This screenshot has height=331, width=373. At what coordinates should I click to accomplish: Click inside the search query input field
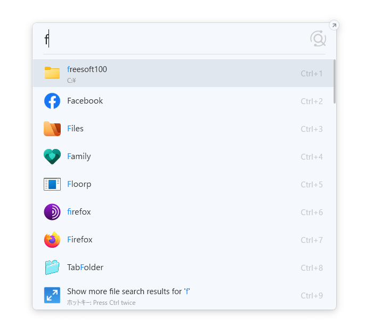tap(175, 38)
